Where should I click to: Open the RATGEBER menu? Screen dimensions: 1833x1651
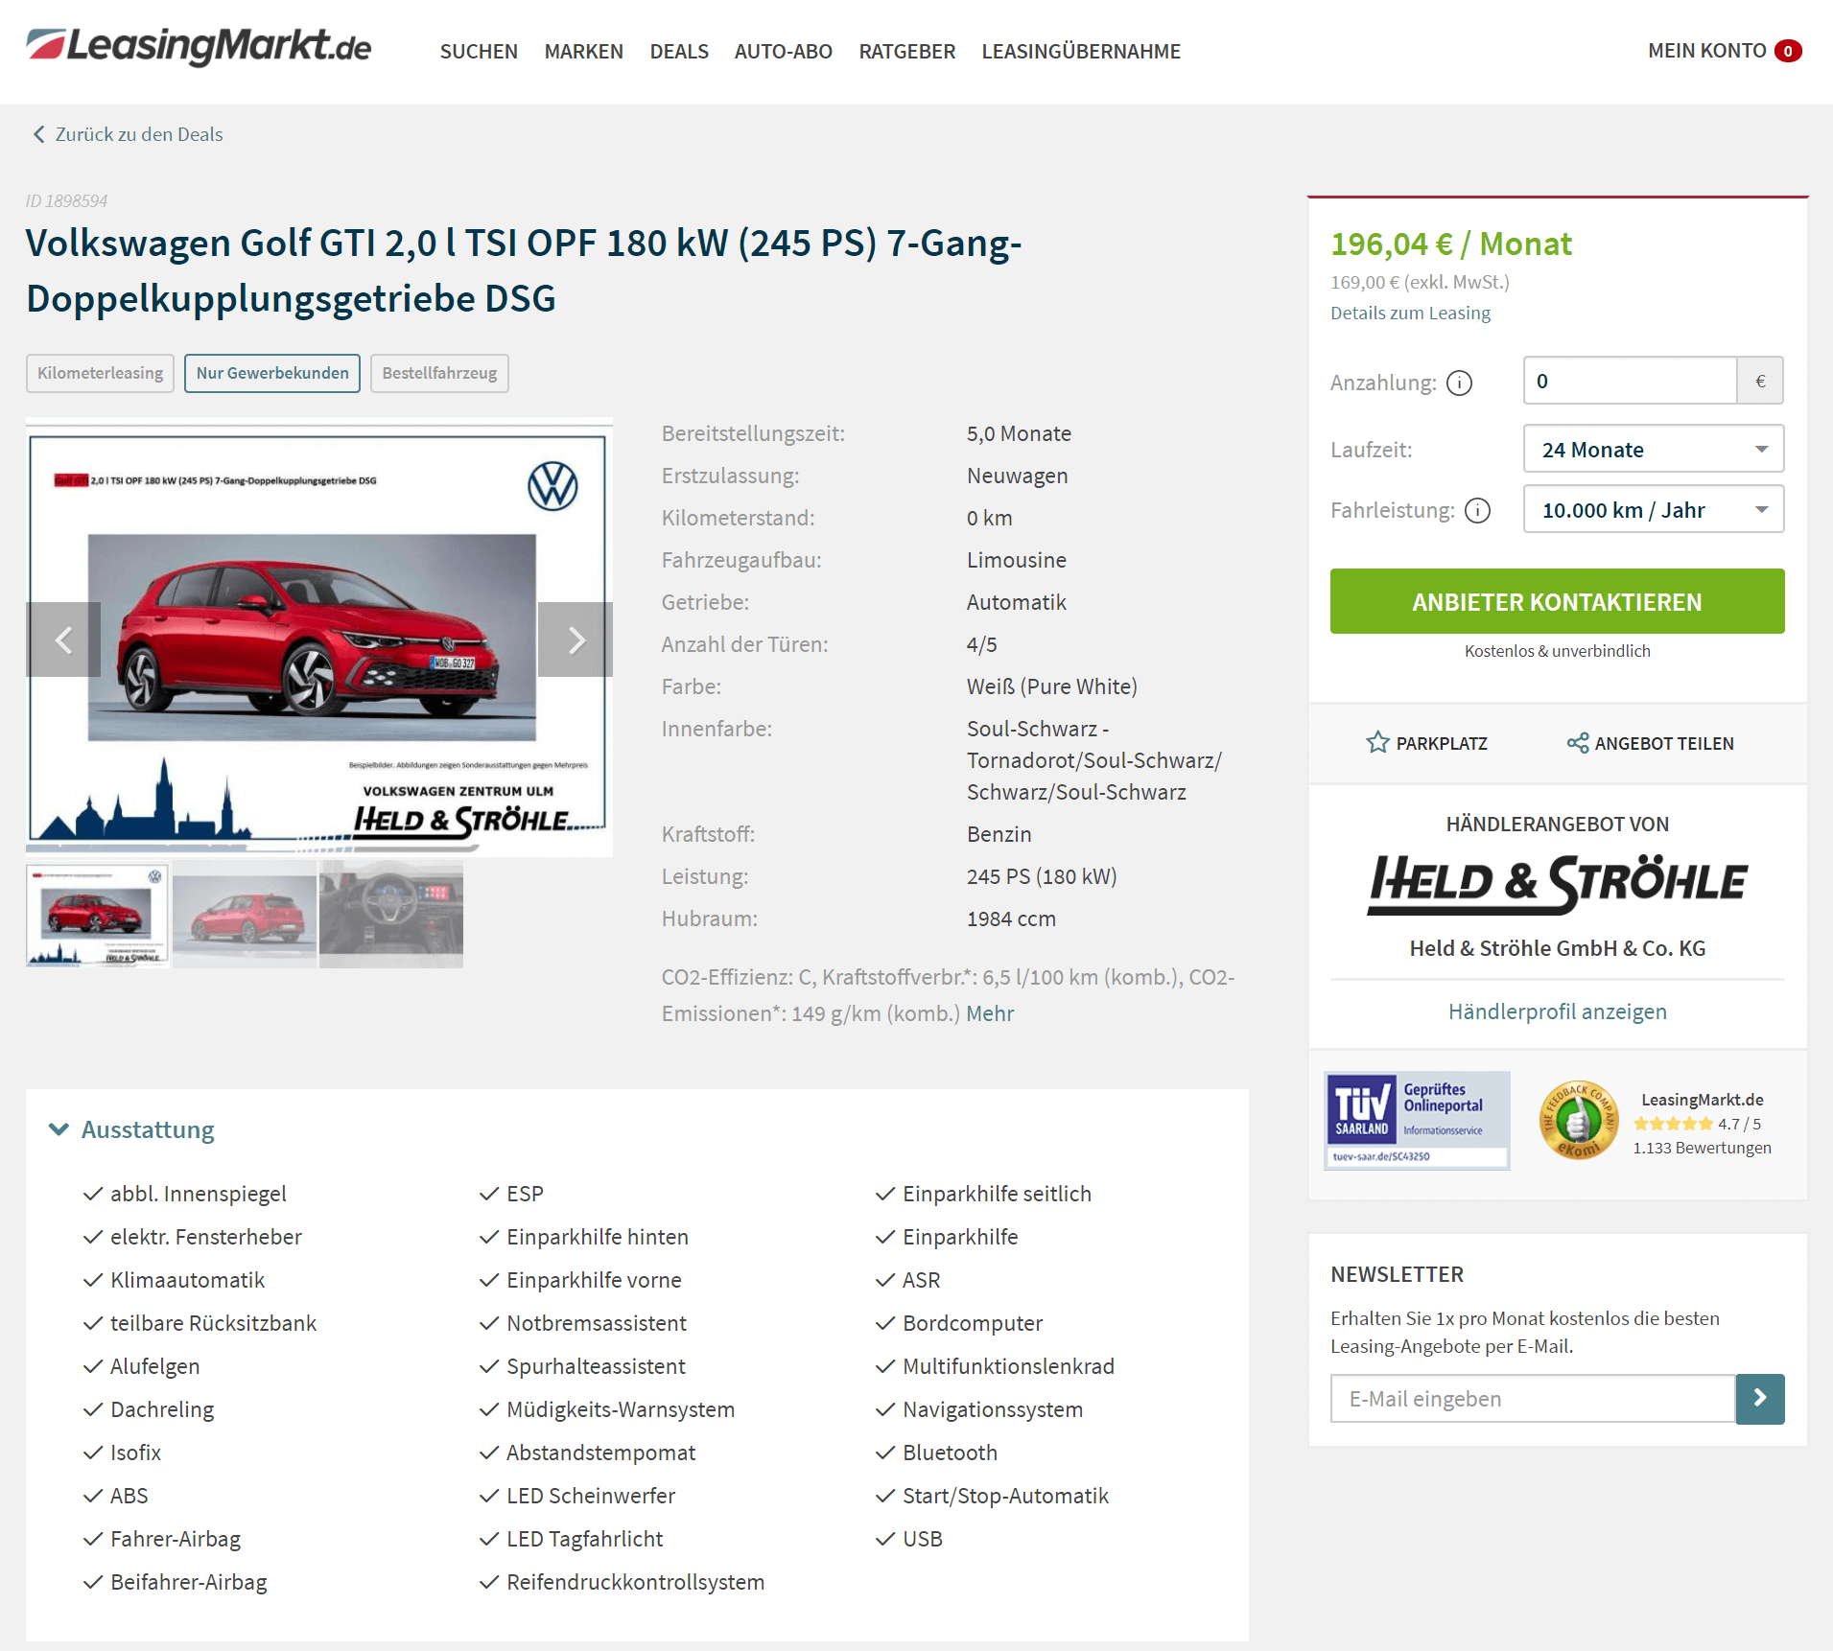click(906, 51)
